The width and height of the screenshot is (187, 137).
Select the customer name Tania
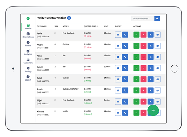[40, 34]
